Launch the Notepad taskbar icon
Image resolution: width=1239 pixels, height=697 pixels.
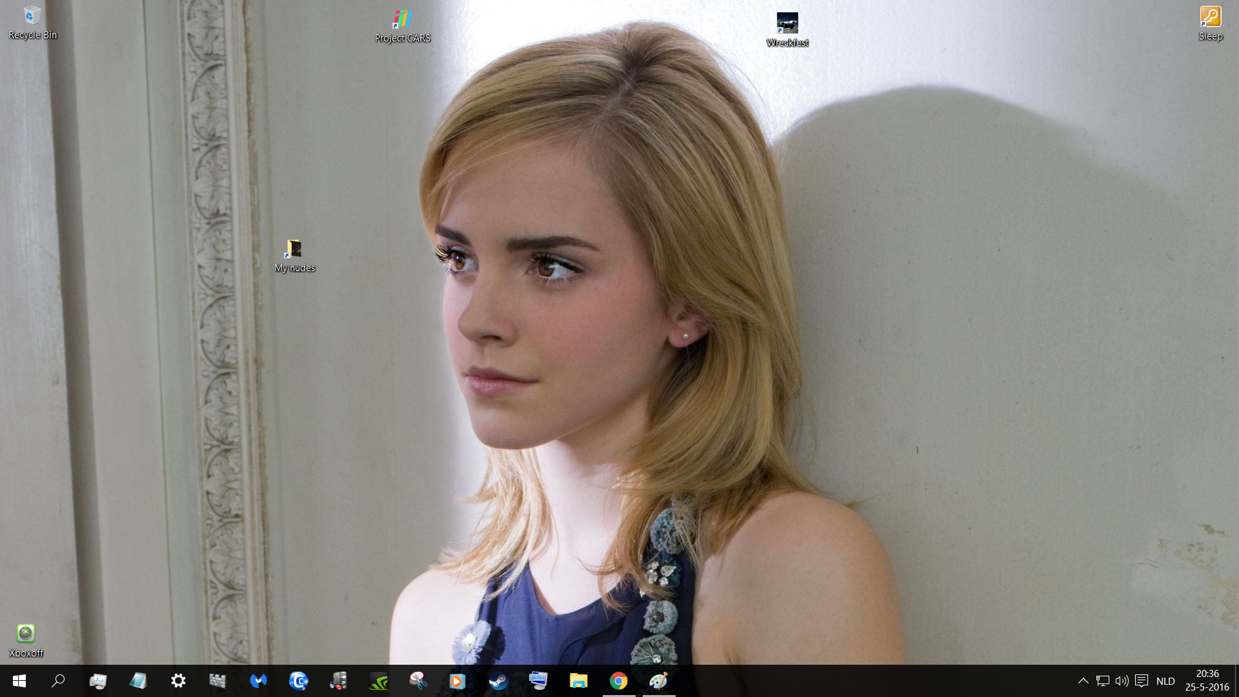(138, 681)
